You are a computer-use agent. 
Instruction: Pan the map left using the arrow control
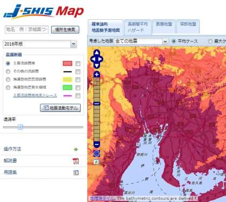tap(93, 59)
